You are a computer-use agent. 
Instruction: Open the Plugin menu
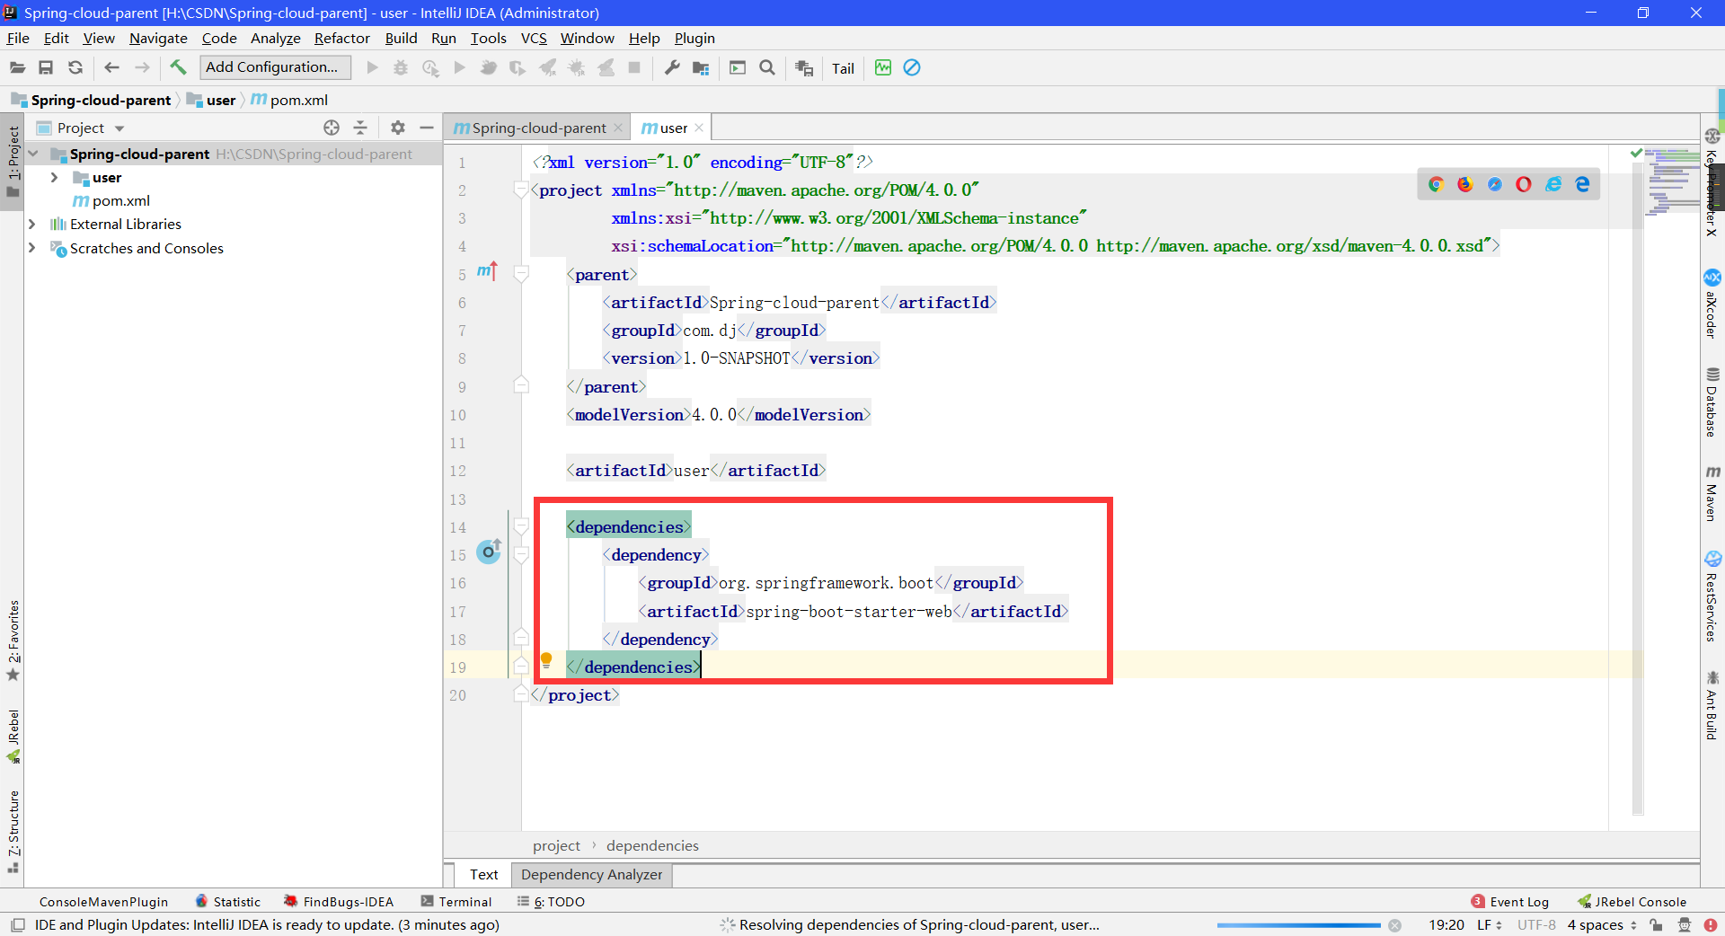click(694, 38)
